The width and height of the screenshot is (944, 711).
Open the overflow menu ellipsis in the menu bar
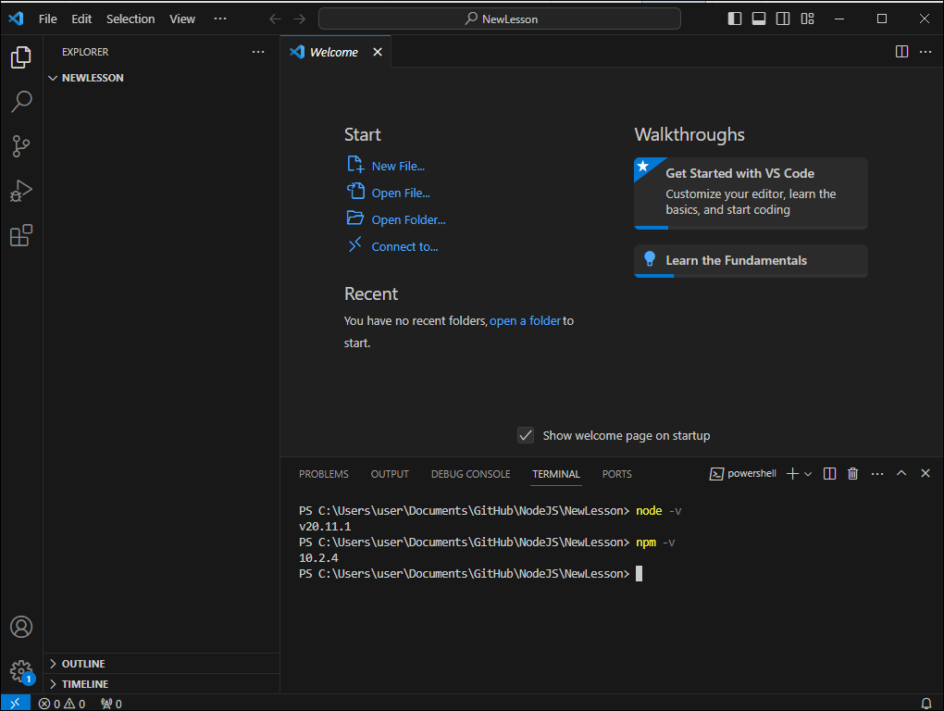[x=220, y=19]
